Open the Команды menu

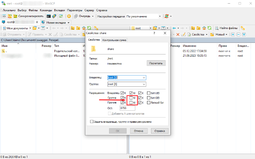46,10
